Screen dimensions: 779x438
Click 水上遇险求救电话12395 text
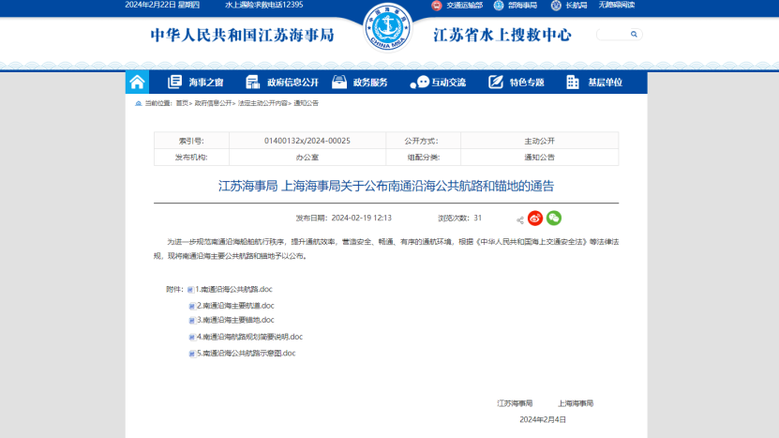[263, 5]
